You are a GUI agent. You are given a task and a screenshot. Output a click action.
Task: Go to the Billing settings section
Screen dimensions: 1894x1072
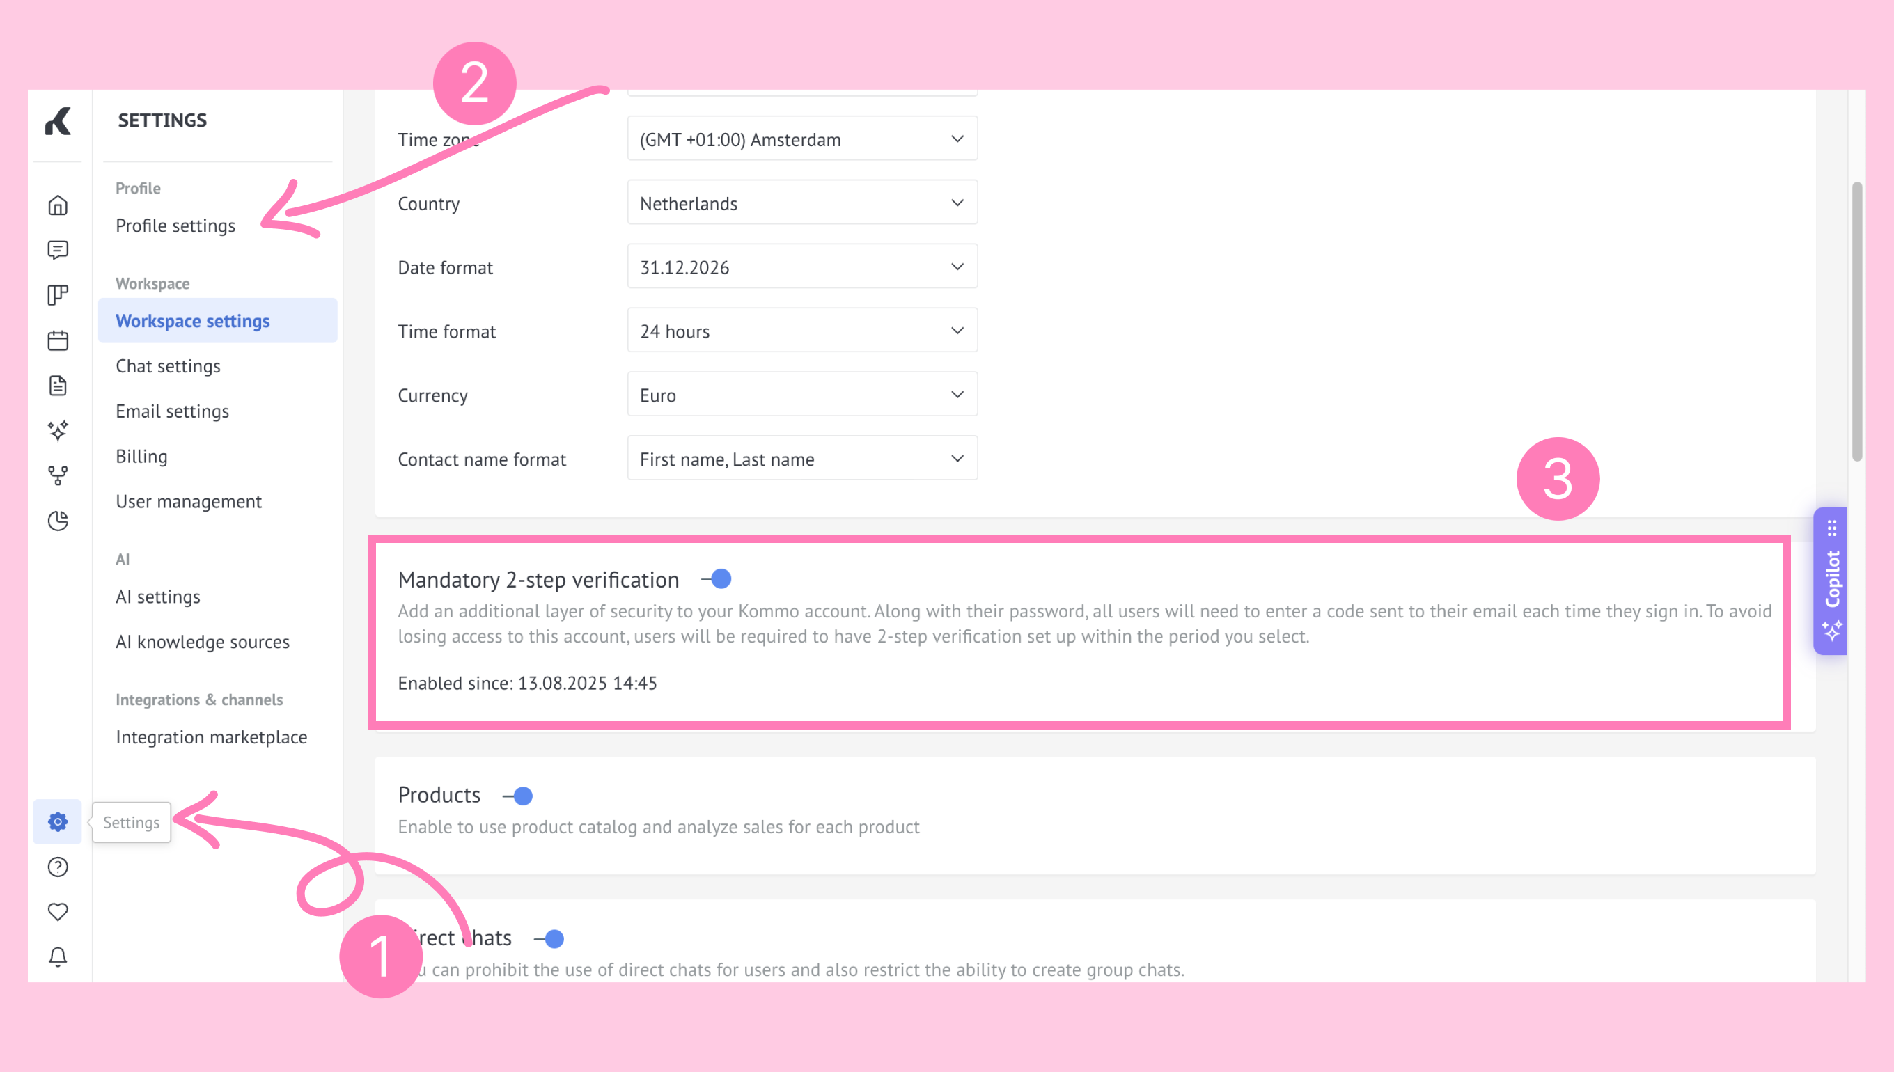(x=141, y=457)
